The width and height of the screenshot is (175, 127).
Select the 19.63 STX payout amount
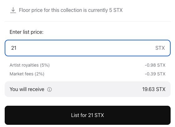(x=154, y=89)
